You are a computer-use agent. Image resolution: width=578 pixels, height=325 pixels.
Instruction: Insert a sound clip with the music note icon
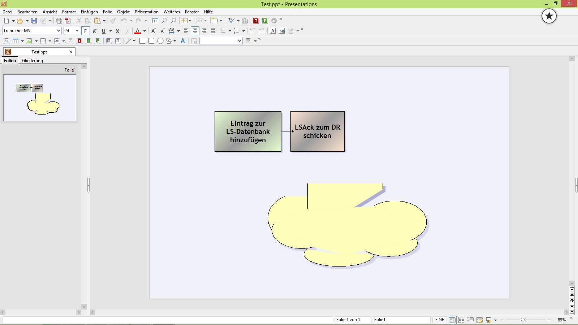tap(118, 41)
